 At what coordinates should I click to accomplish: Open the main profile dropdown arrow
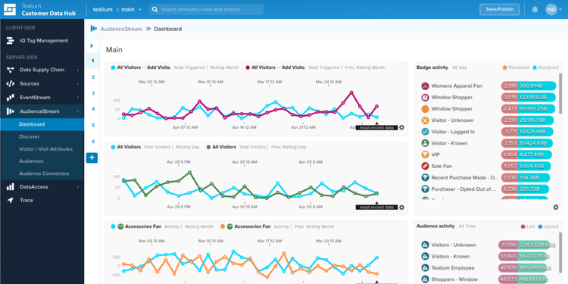click(x=140, y=10)
